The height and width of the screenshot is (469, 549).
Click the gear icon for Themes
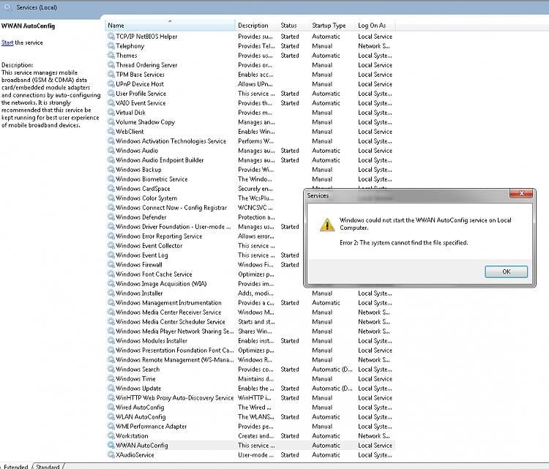point(111,56)
